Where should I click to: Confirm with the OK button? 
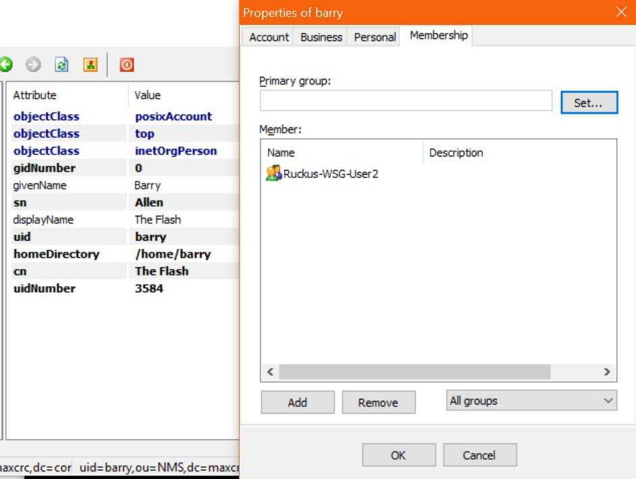coord(398,455)
